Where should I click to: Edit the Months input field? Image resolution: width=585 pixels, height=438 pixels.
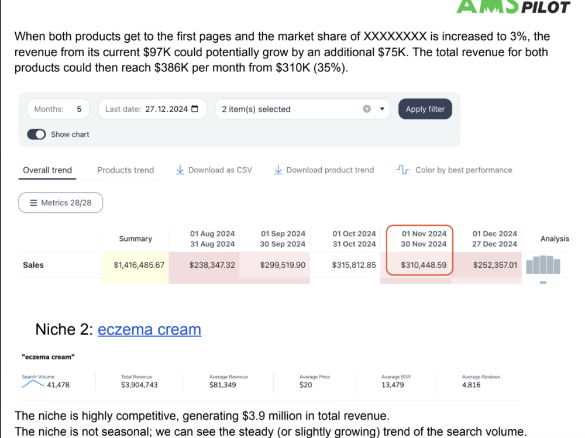click(x=58, y=109)
